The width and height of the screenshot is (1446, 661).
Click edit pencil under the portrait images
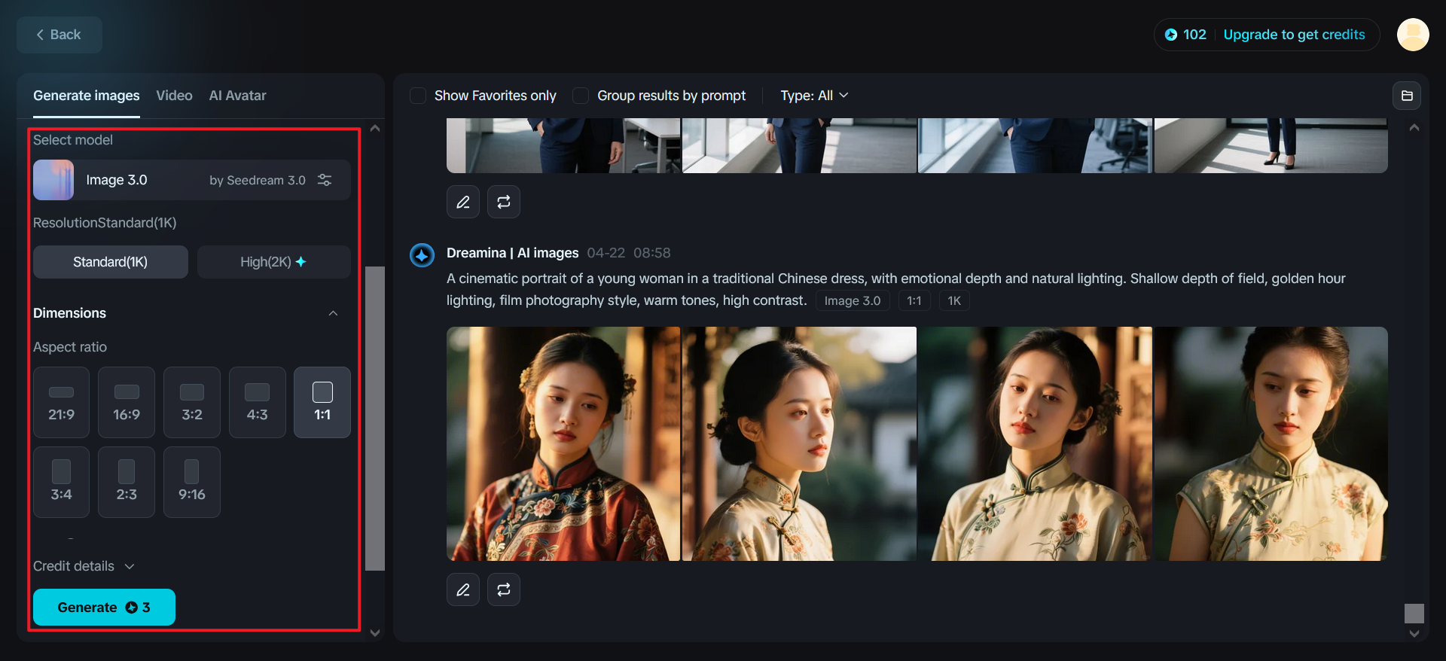point(463,589)
